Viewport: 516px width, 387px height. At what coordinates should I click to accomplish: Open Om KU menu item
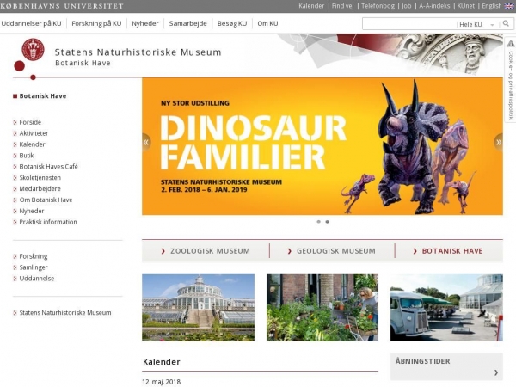(267, 23)
